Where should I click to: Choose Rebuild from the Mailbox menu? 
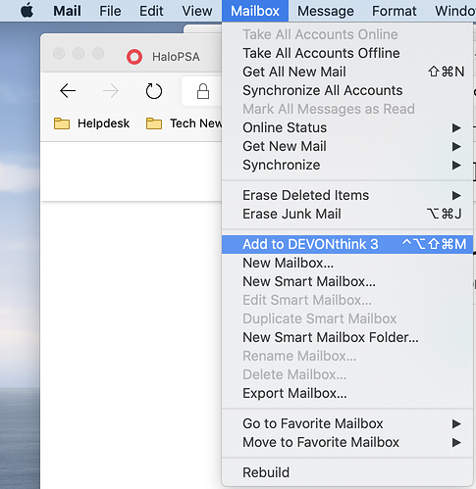tap(347, 472)
